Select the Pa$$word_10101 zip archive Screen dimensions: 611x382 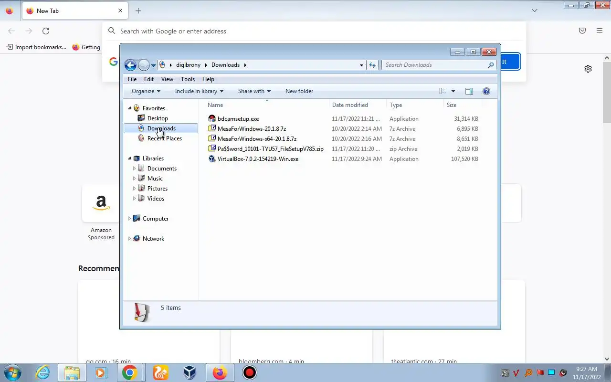[x=271, y=149]
